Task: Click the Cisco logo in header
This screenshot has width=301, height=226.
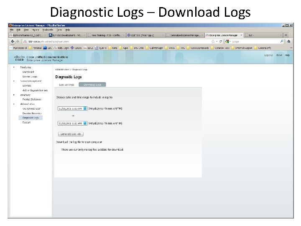Action: coord(19,58)
